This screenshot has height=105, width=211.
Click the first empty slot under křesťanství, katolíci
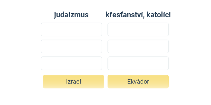point(138,29)
